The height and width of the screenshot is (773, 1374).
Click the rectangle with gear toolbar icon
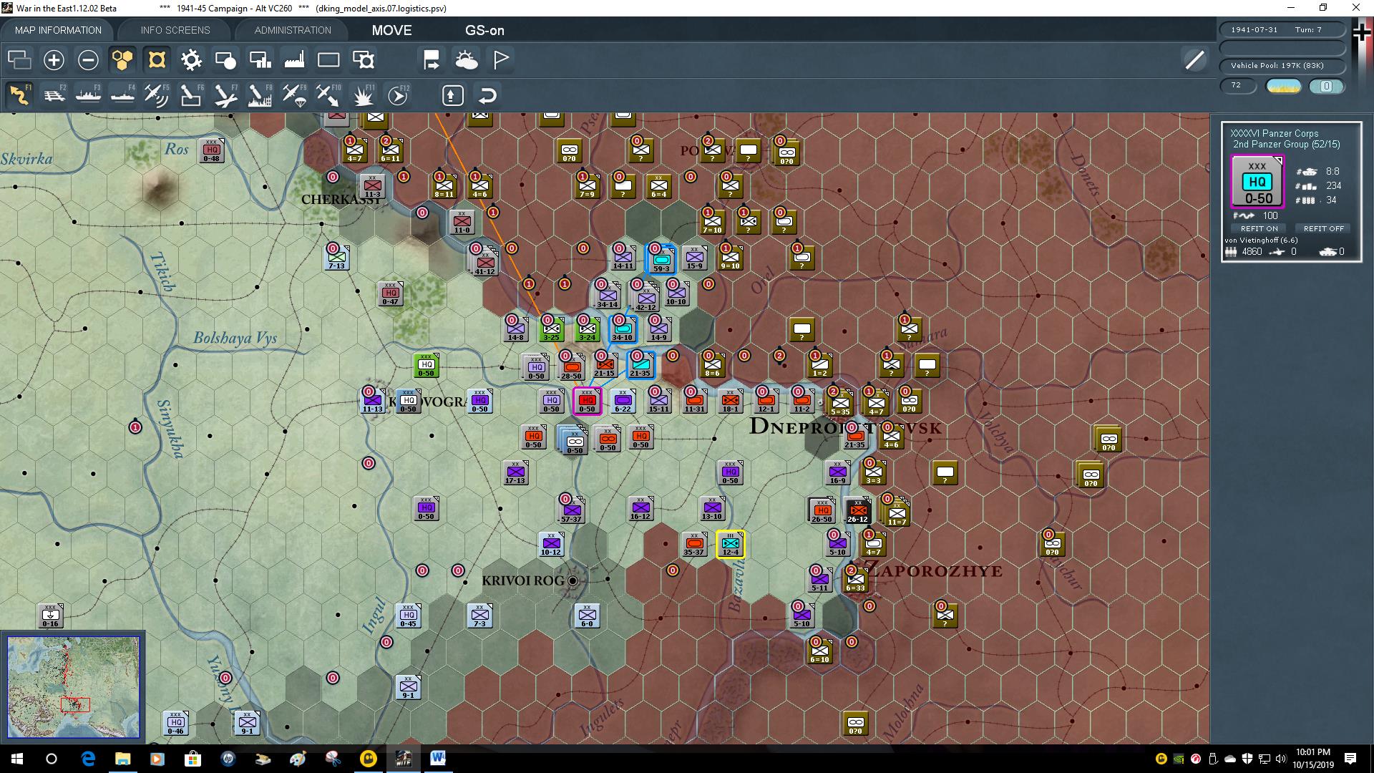pos(364,59)
